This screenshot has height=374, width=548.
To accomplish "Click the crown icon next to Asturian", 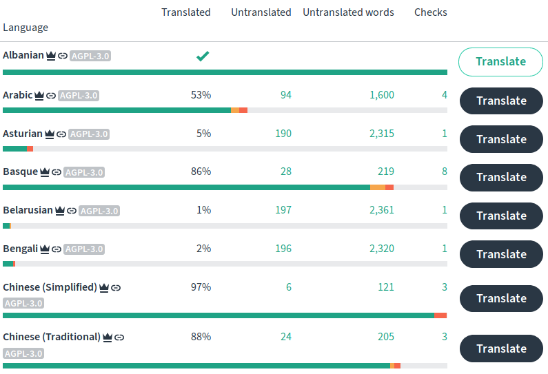I will [x=50, y=134].
